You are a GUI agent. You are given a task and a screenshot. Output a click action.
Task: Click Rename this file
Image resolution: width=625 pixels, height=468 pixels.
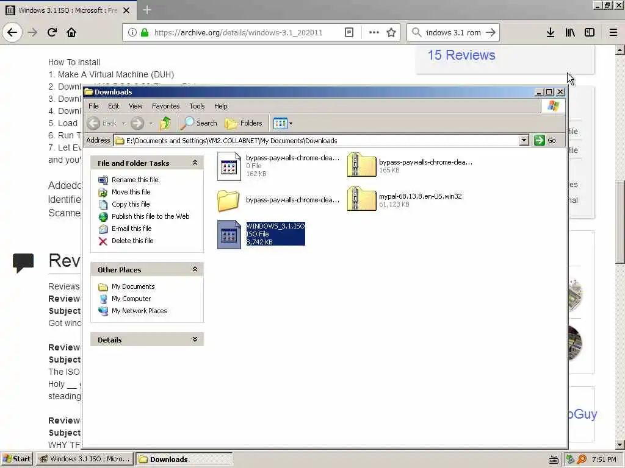135,180
